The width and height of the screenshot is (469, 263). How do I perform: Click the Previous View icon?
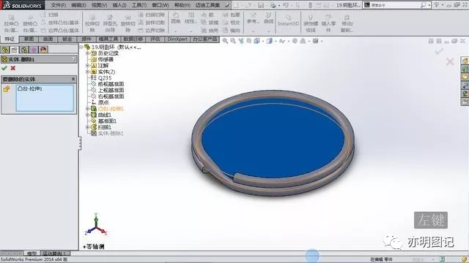click(x=241, y=41)
